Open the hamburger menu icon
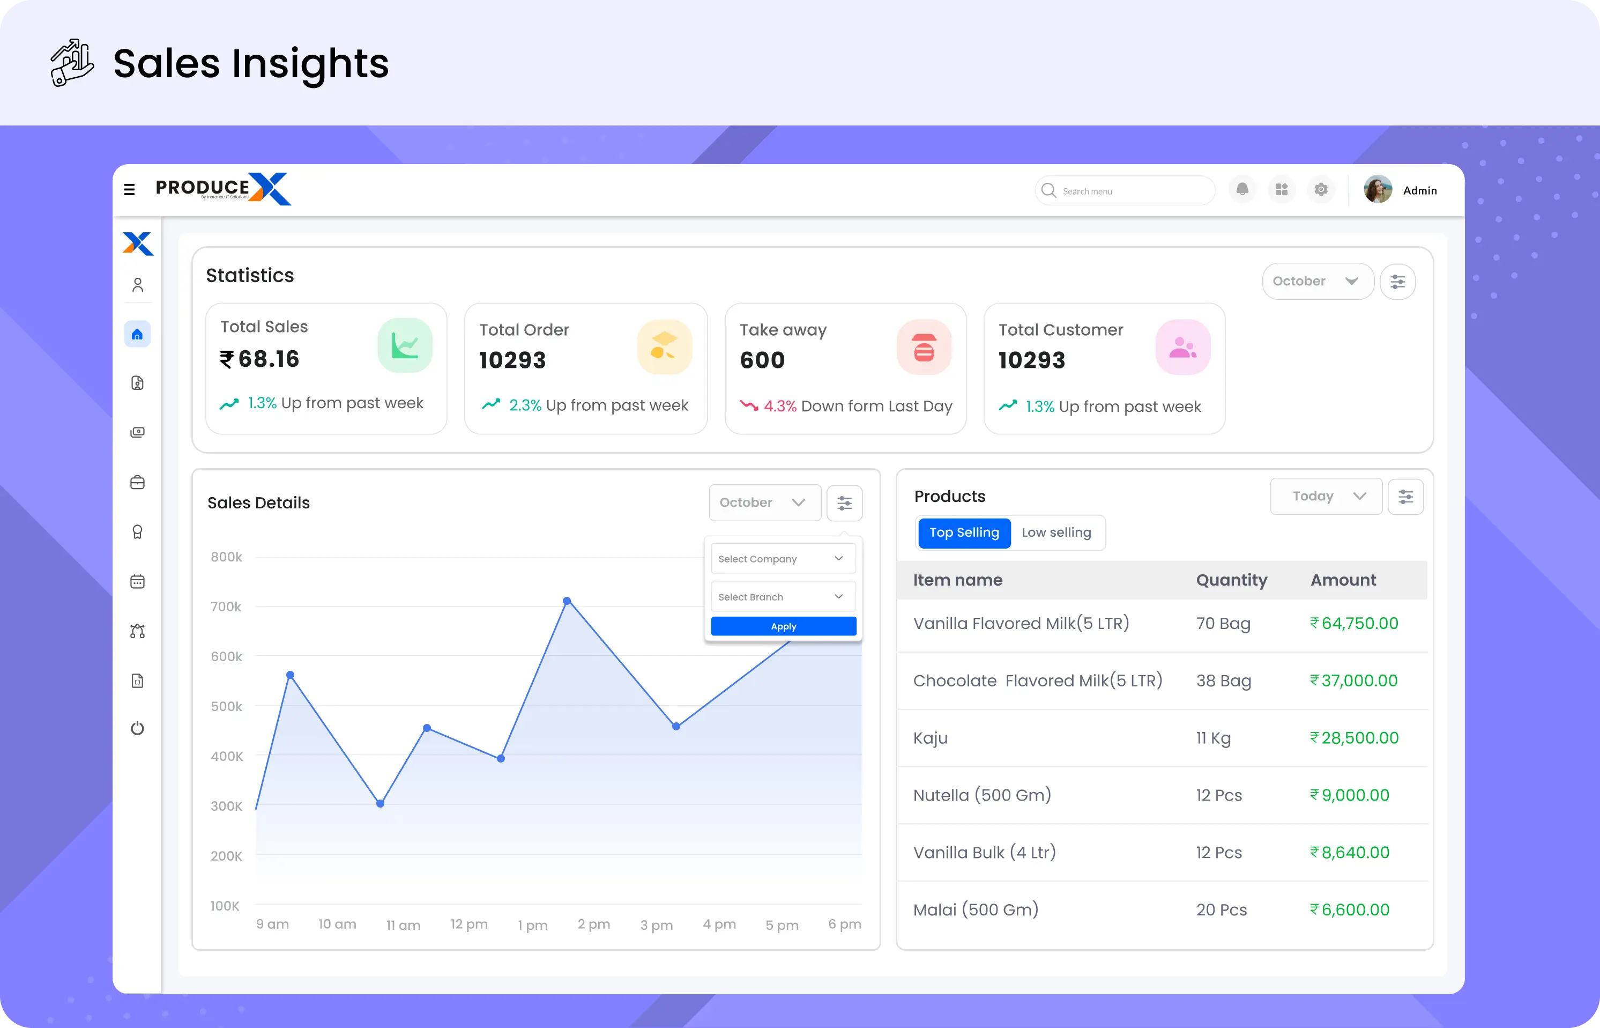The image size is (1600, 1028). [x=129, y=190]
